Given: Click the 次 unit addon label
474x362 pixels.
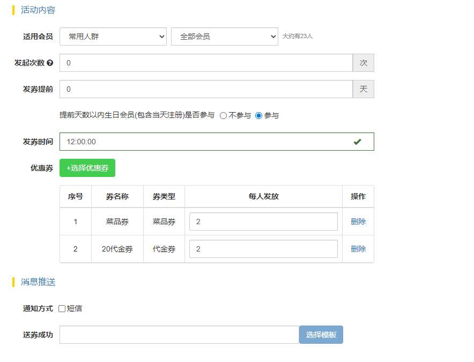Looking at the screenshot, I should (363, 63).
